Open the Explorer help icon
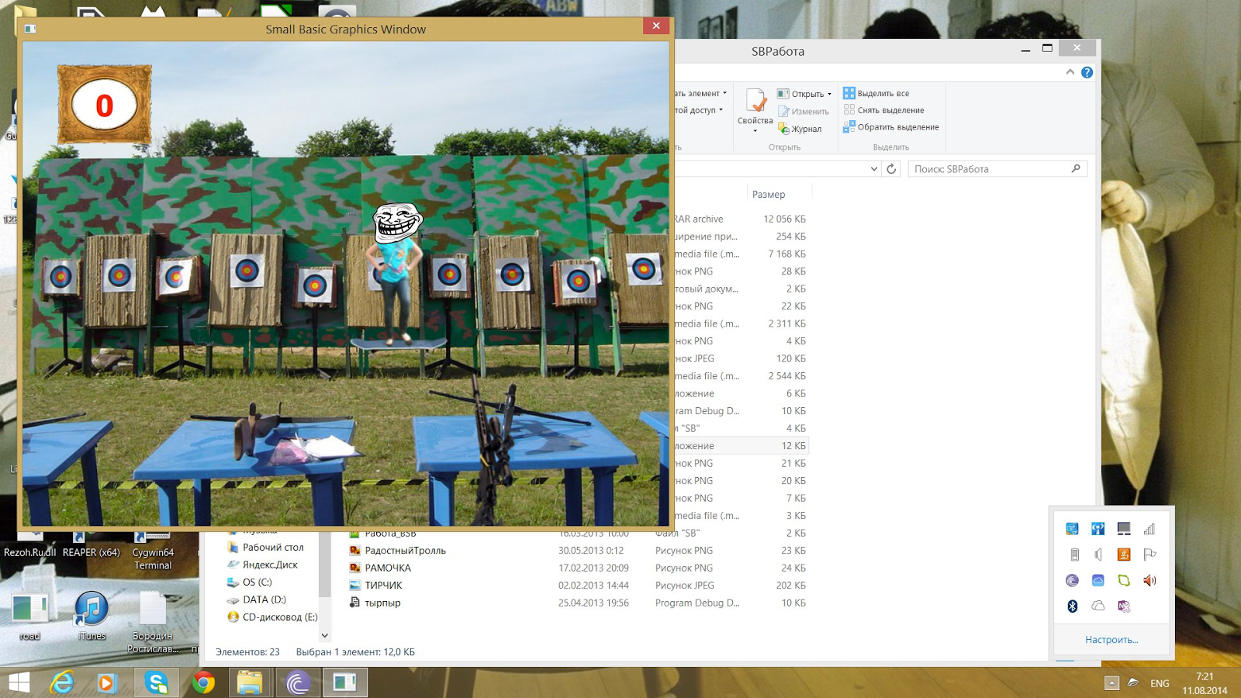 (1087, 72)
